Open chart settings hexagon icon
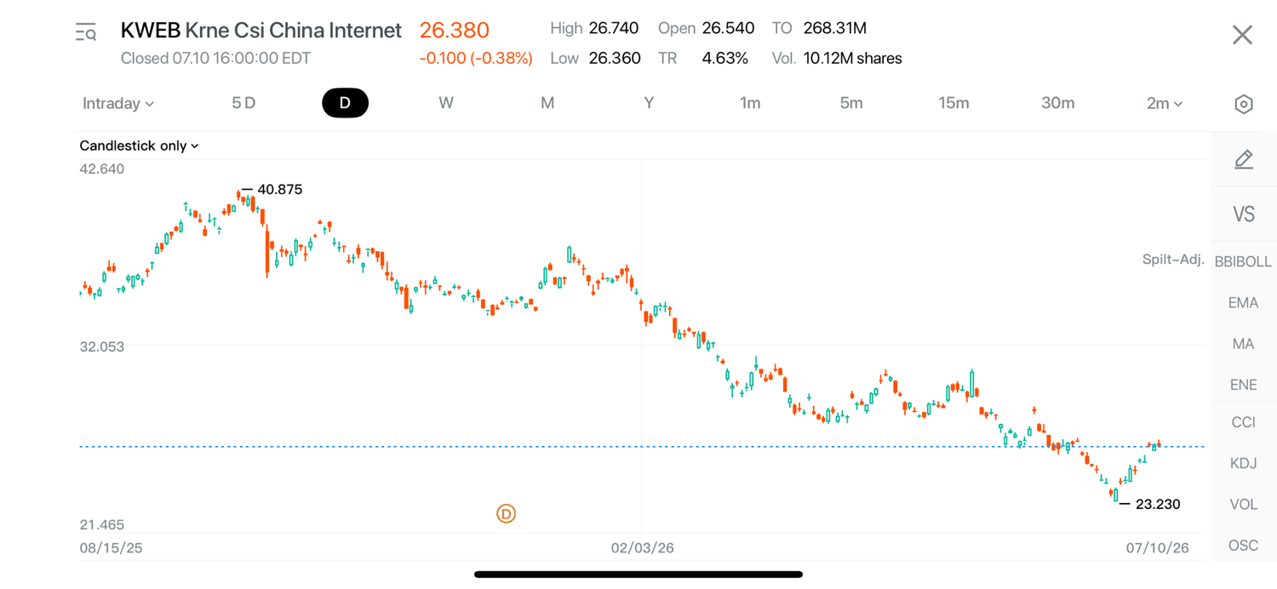 [x=1243, y=104]
